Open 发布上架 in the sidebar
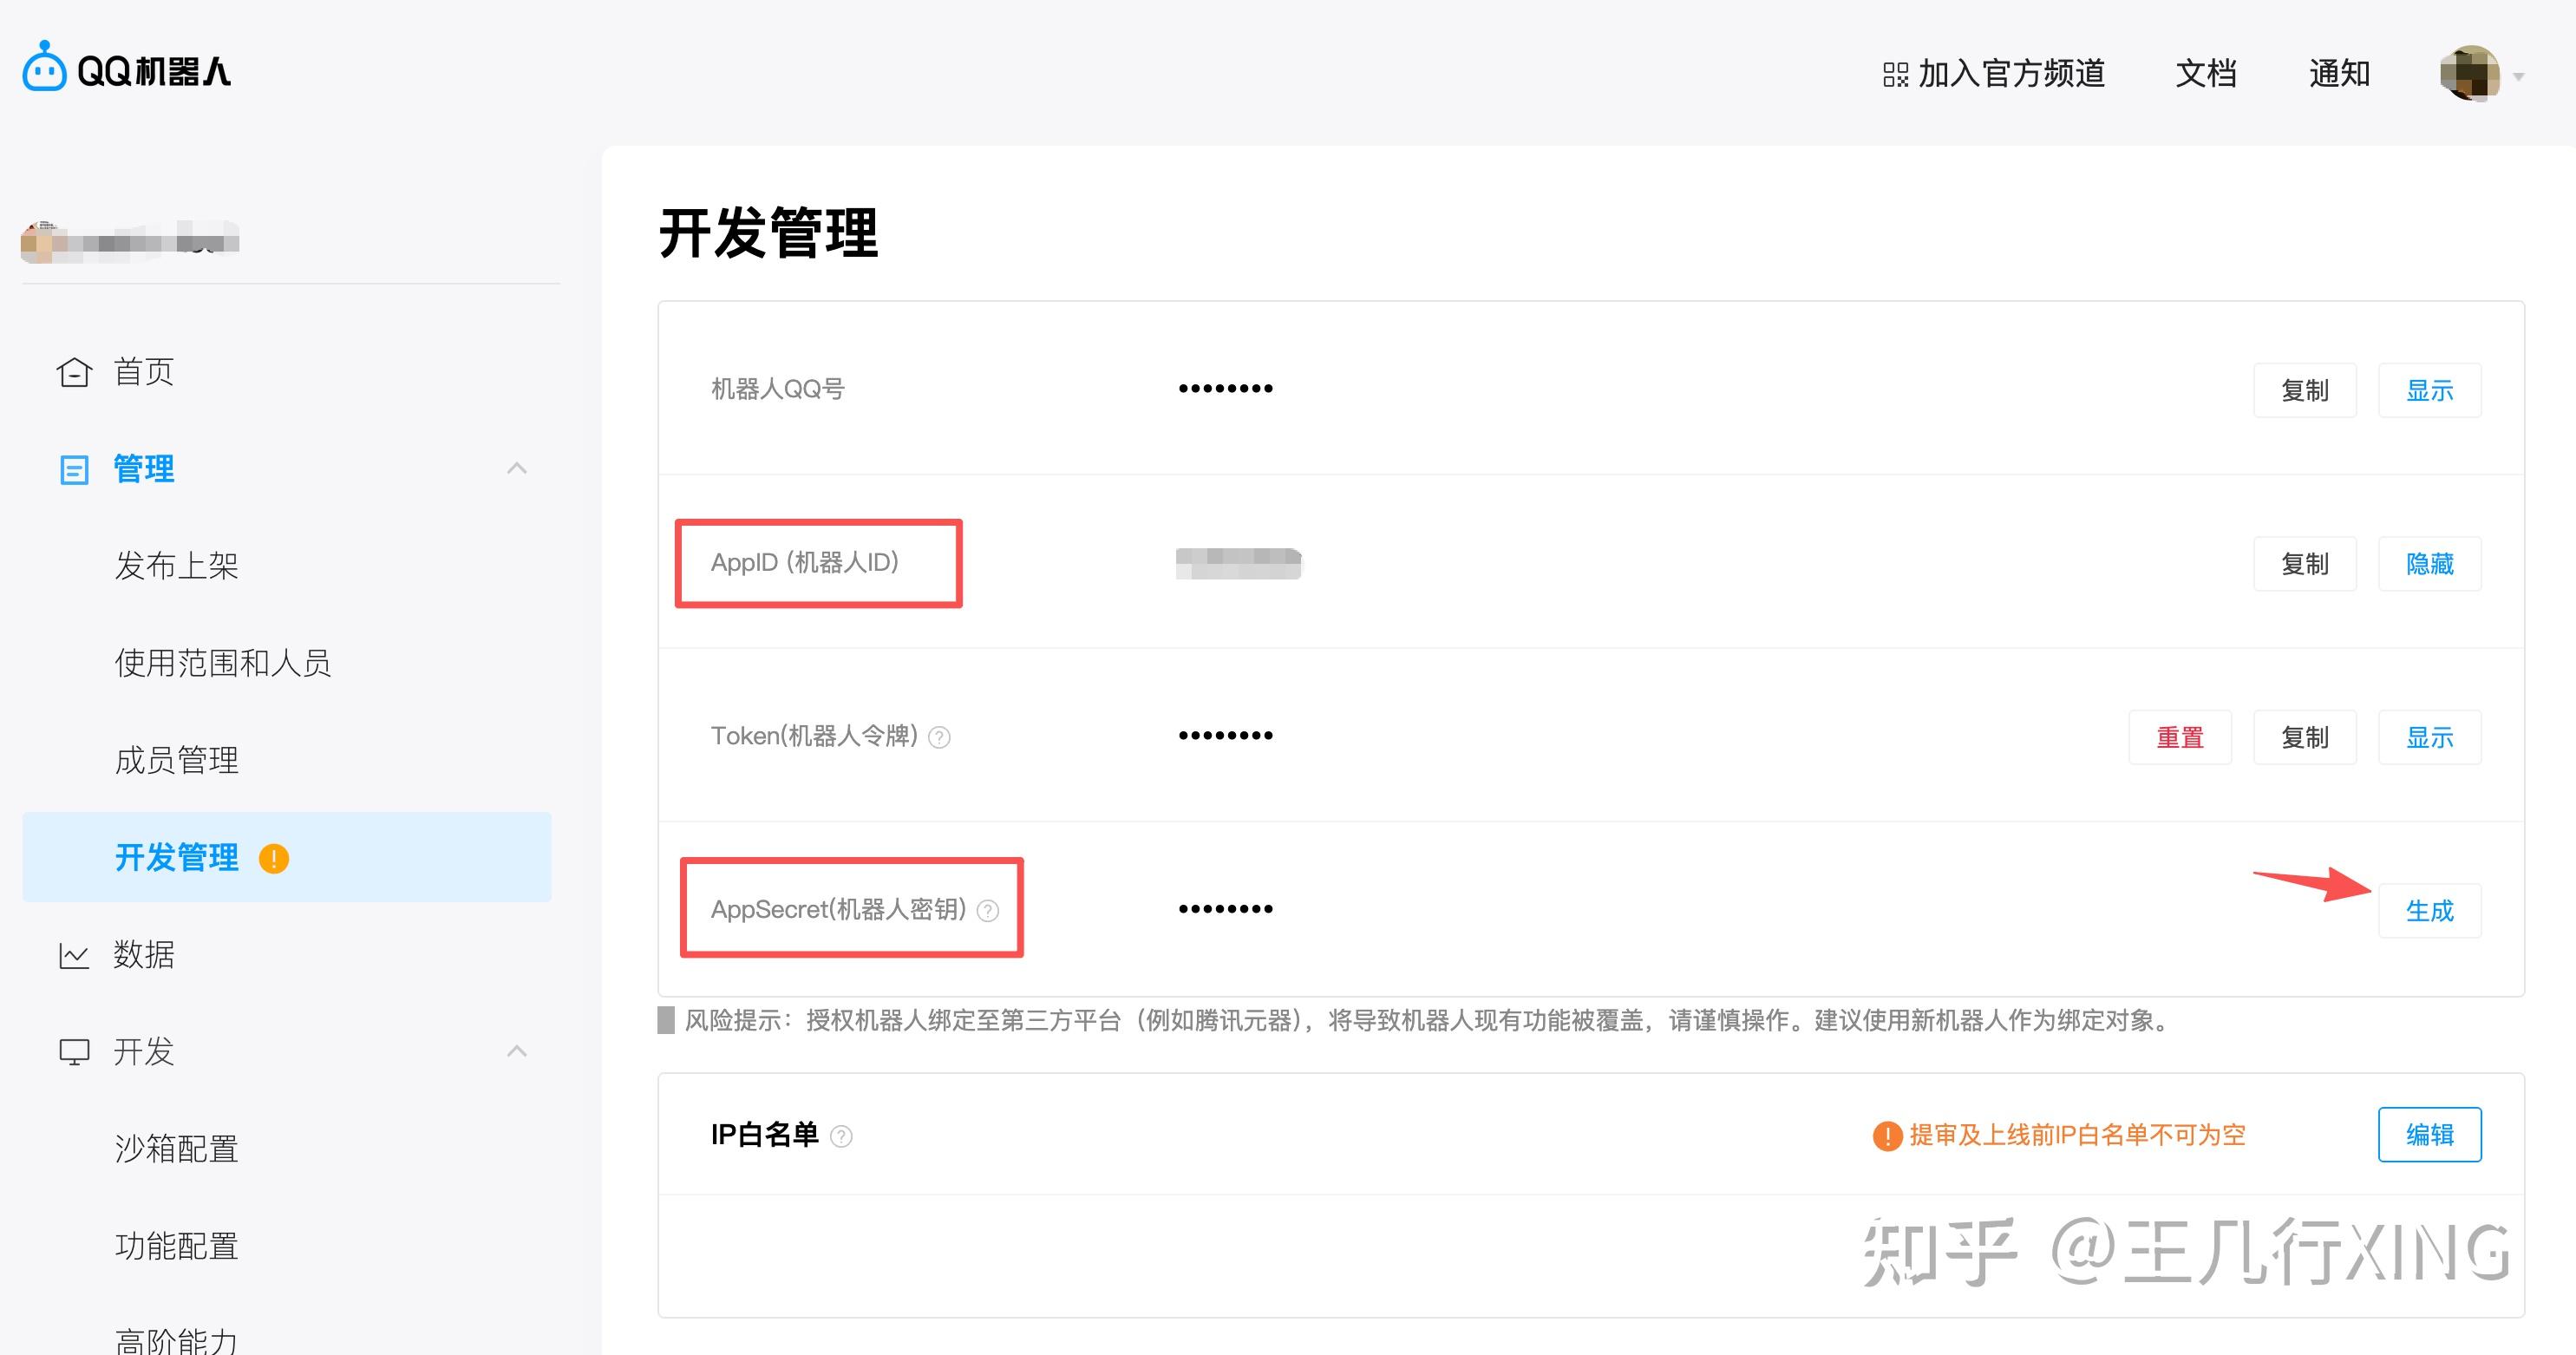This screenshot has height=1355, width=2576. click(x=177, y=566)
